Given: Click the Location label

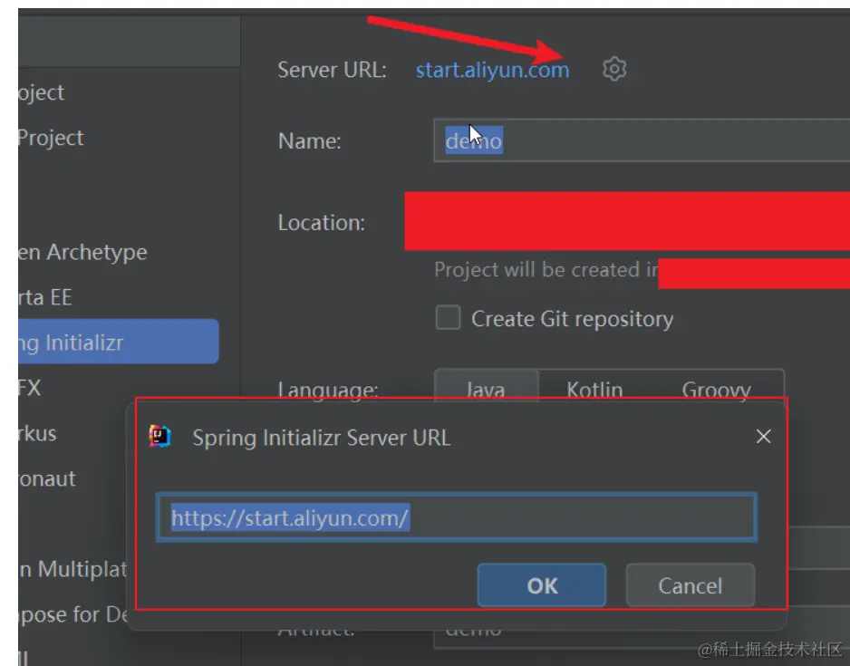Looking at the screenshot, I should tap(322, 223).
